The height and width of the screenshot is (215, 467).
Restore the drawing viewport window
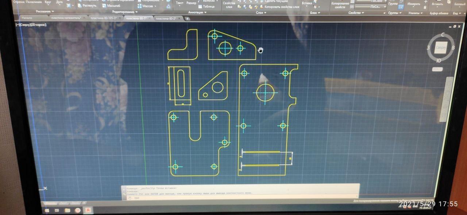(x=455, y=26)
